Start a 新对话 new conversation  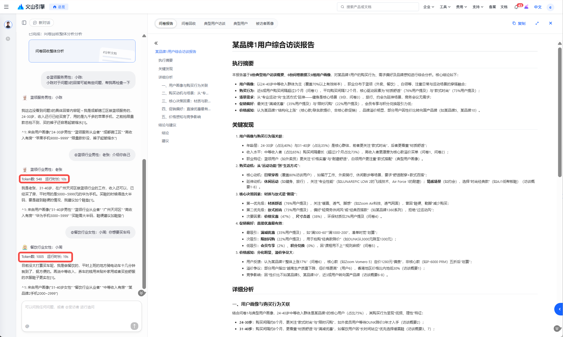tap(42, 23)
